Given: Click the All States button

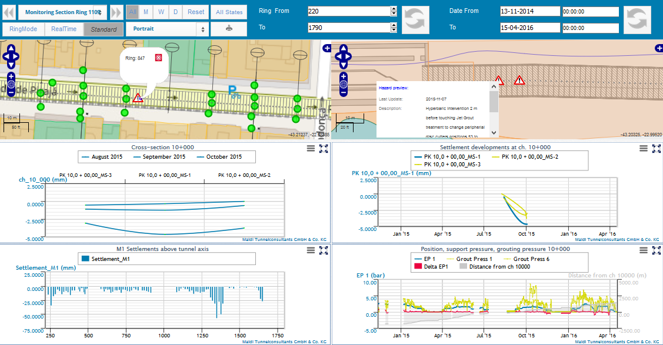Looking at the screenshot, I should pyautogui.click(x=229, y=11).
